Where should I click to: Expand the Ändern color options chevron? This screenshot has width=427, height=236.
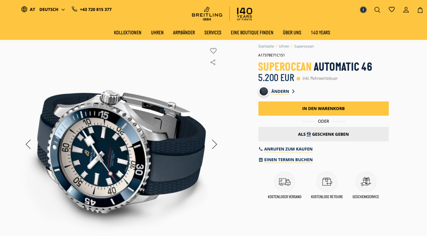click(x=293, y=92)
